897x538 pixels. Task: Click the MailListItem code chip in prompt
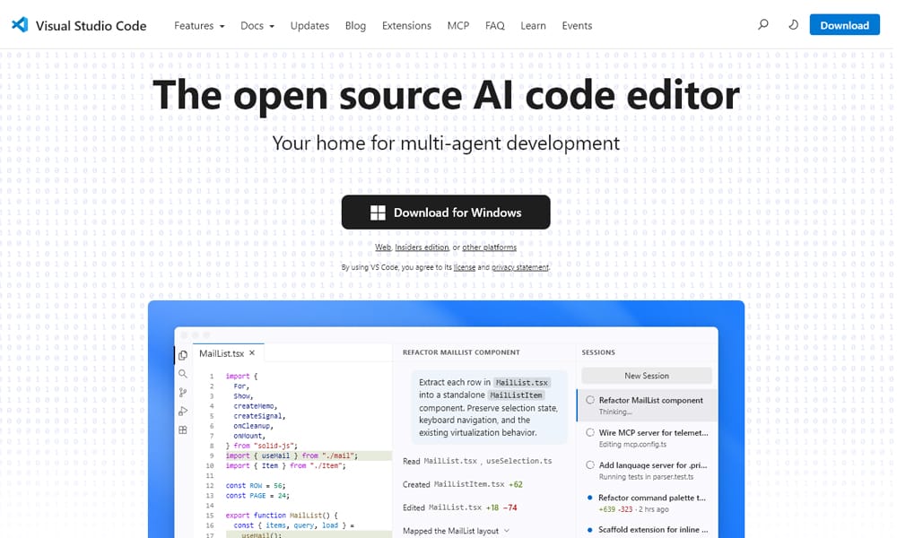(x=516, y=395)
